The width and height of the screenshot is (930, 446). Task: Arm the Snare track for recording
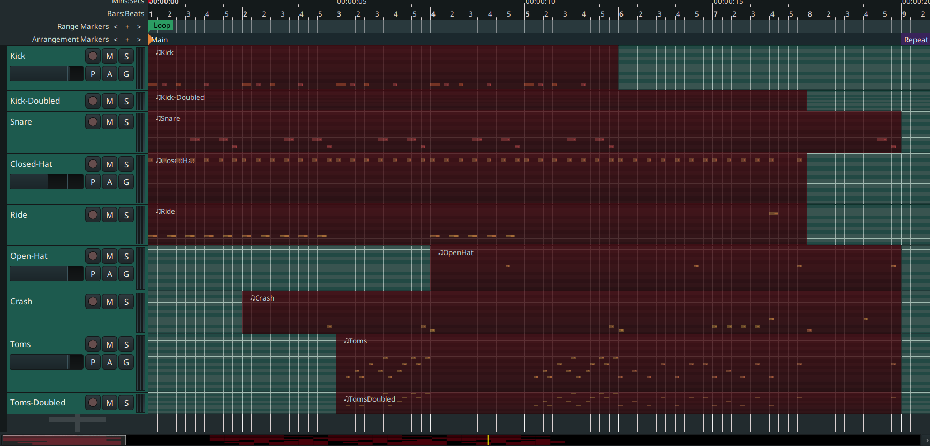click(93, 122)
